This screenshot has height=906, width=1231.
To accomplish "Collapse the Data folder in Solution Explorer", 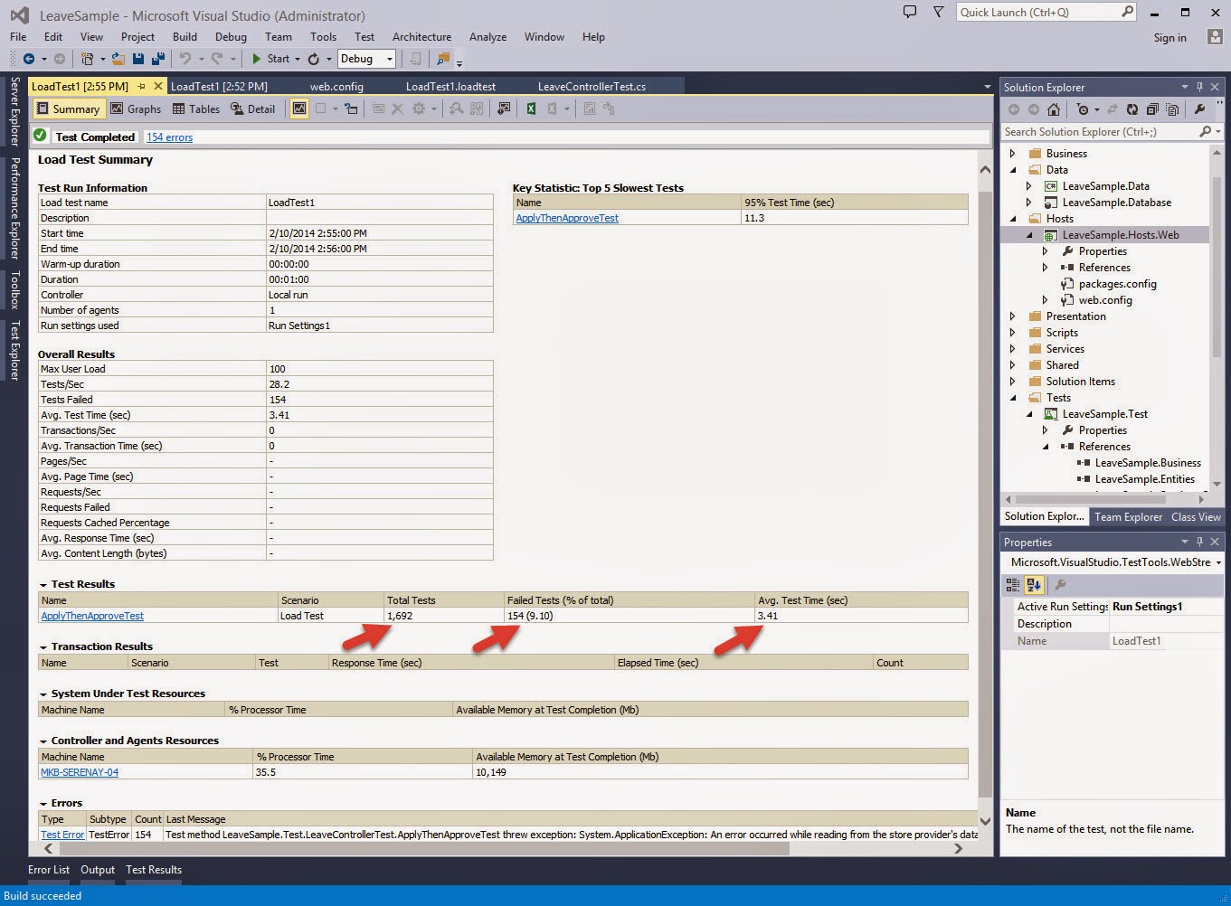I will click(1013, 170).
